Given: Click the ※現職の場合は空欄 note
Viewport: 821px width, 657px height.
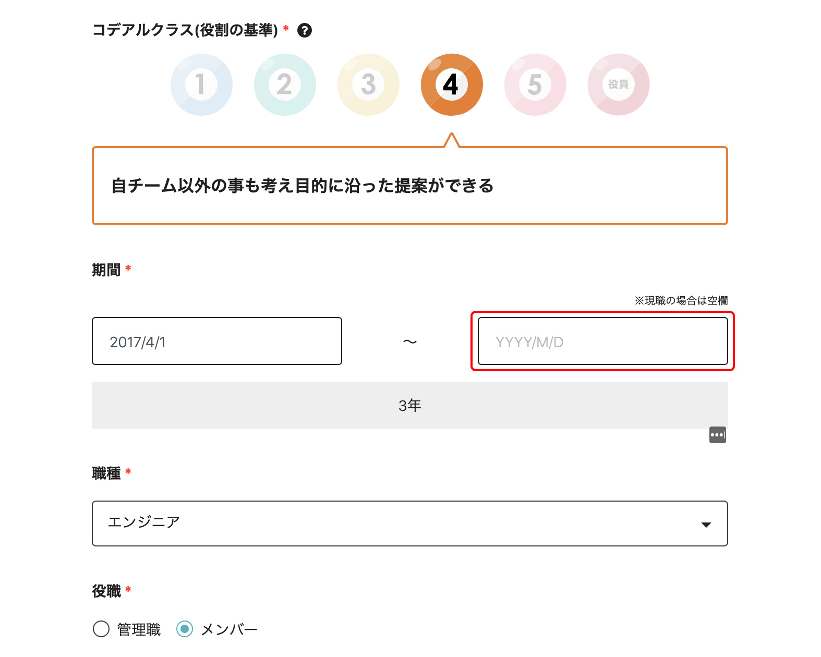Looking at the screenshot, I should pyautogui.click(x=681, y=300).
